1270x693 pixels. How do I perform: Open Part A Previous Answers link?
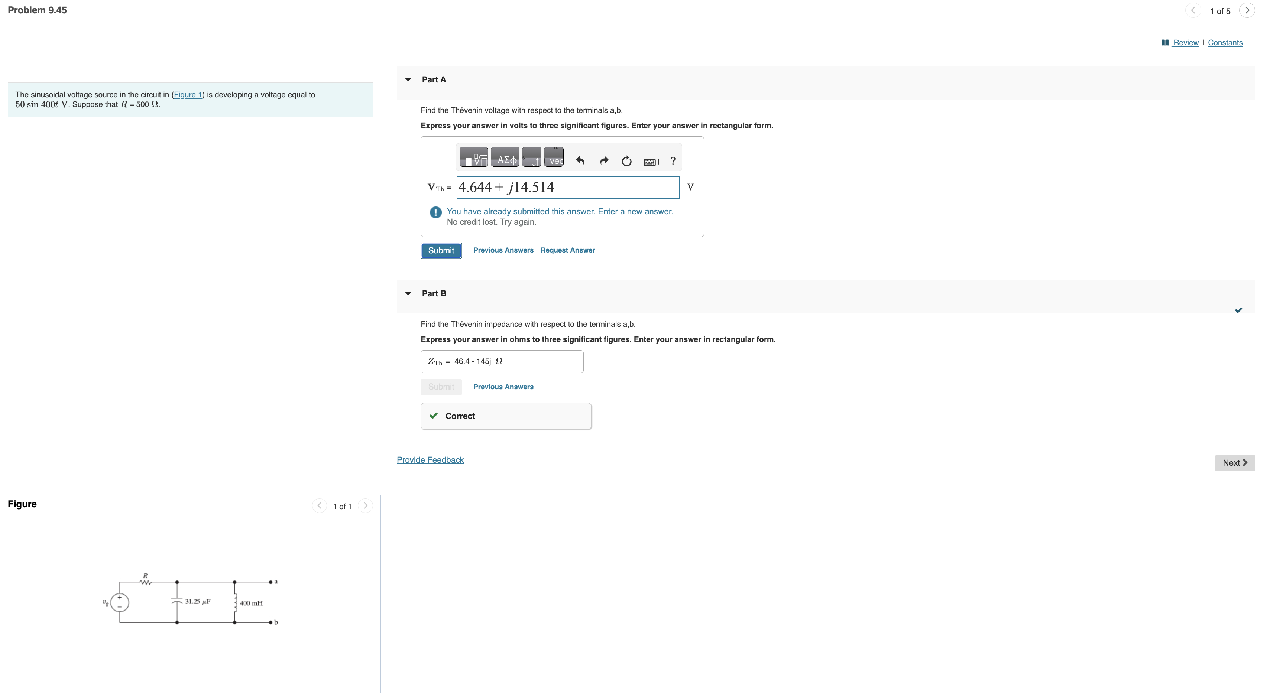[503, 250]
